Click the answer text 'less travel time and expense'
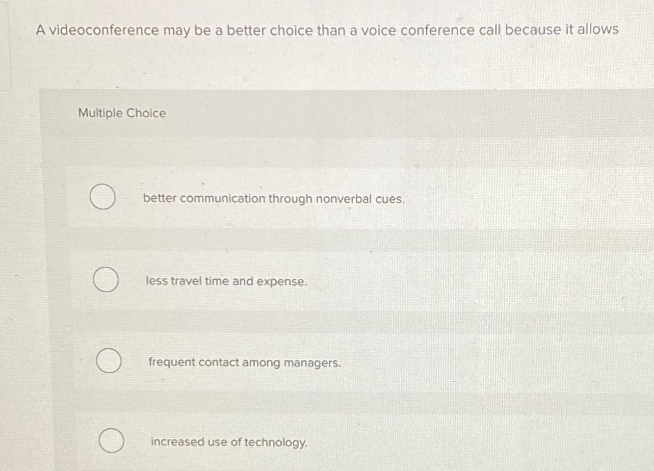 click(225, 281)
